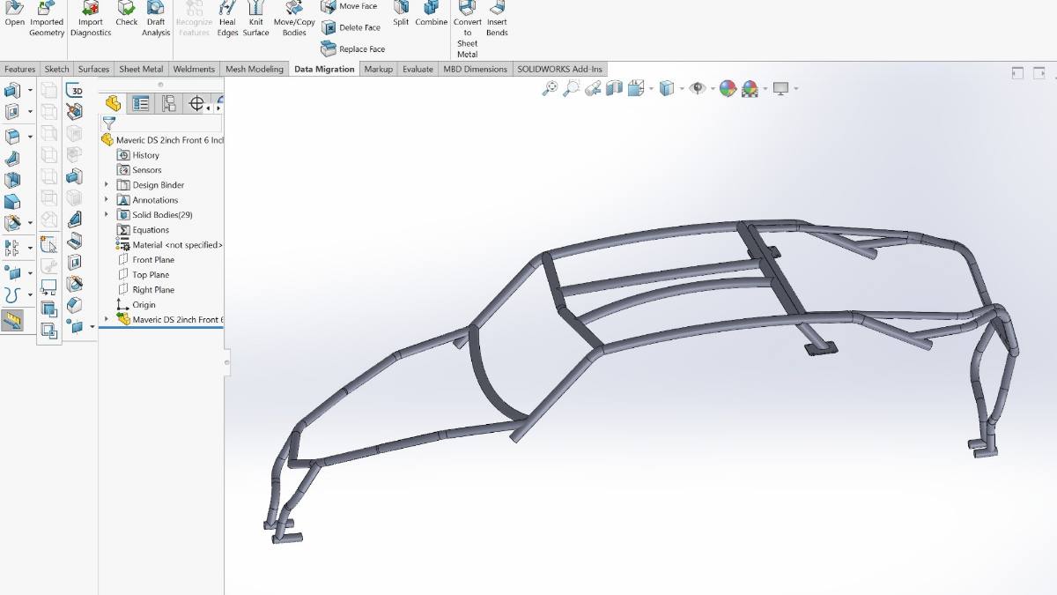
Task: Toggle Hide/Show Items eye icon
Action: point(697,88)
